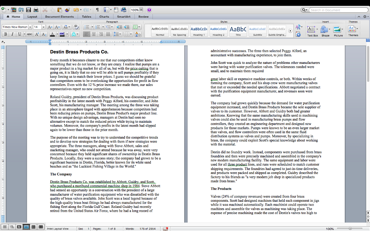Open the Times New Roman font dropdown
This screenshot has height=231, width=370.
pyautogui.click(x=30, y=27)
